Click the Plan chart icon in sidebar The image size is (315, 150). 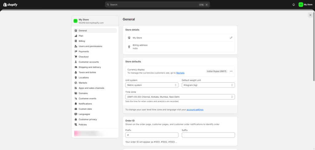coord(76,36)
